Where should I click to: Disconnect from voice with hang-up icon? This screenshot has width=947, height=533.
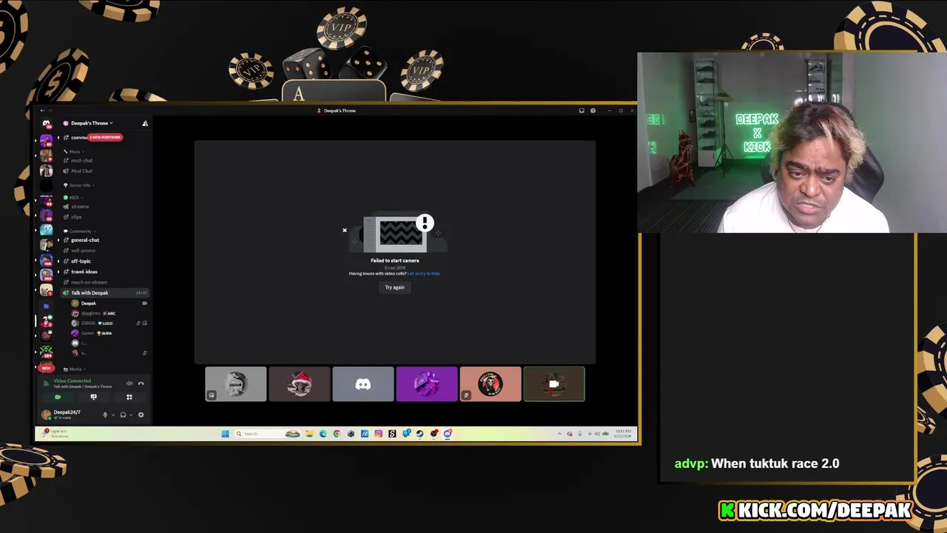[141, 383]
